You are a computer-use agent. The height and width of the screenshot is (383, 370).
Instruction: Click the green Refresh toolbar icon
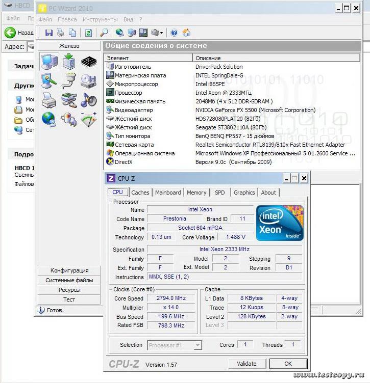point(88,33)
